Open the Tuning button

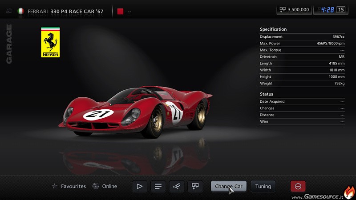click(x=263, y=186)
